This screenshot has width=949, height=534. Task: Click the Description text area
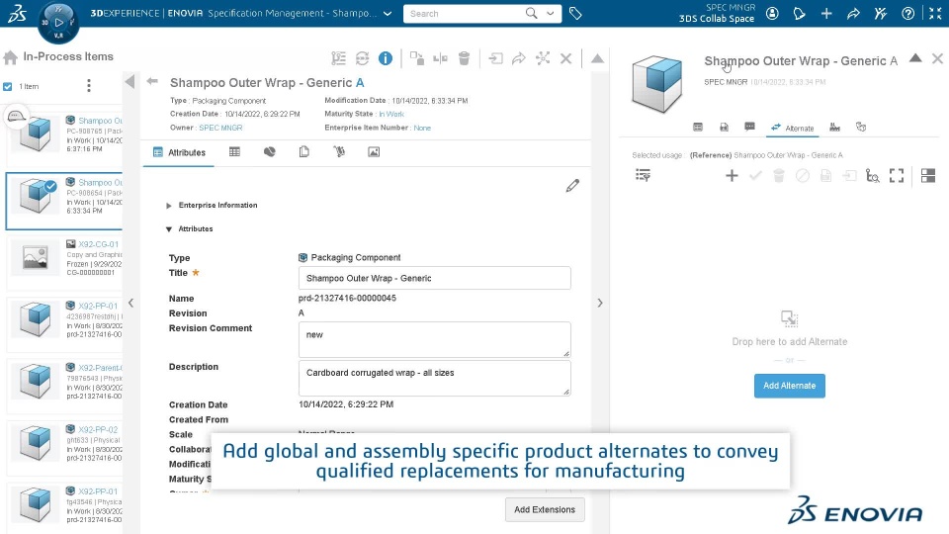point(435,378)
